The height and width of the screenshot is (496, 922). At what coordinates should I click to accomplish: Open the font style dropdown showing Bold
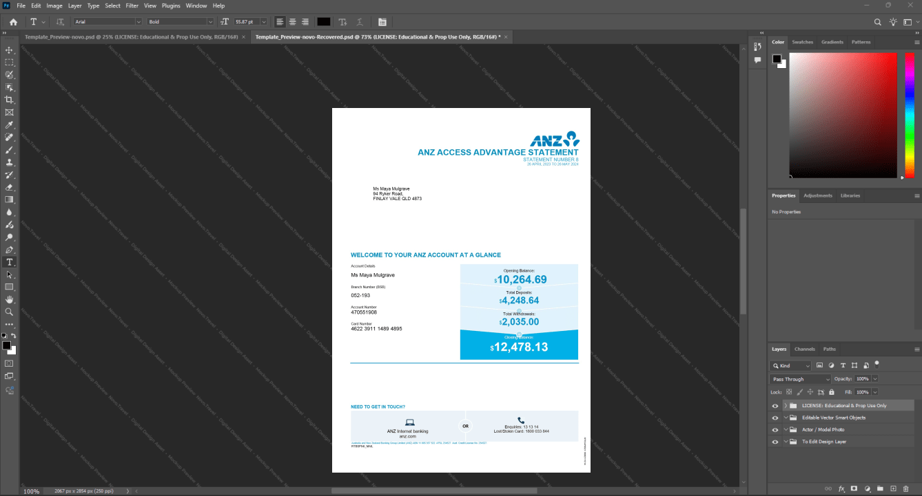point(182,22)
